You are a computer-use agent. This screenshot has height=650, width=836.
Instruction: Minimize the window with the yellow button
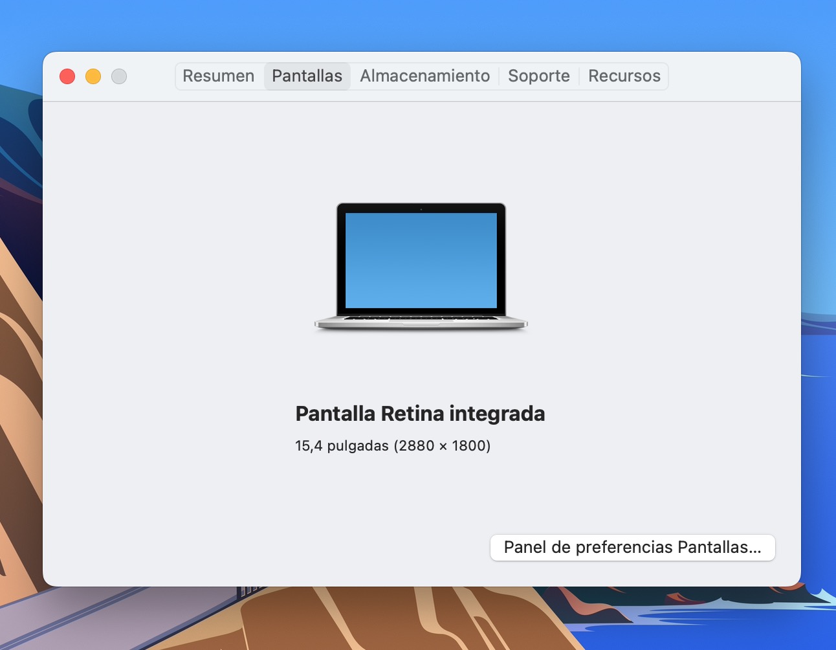tap(93, 76)
